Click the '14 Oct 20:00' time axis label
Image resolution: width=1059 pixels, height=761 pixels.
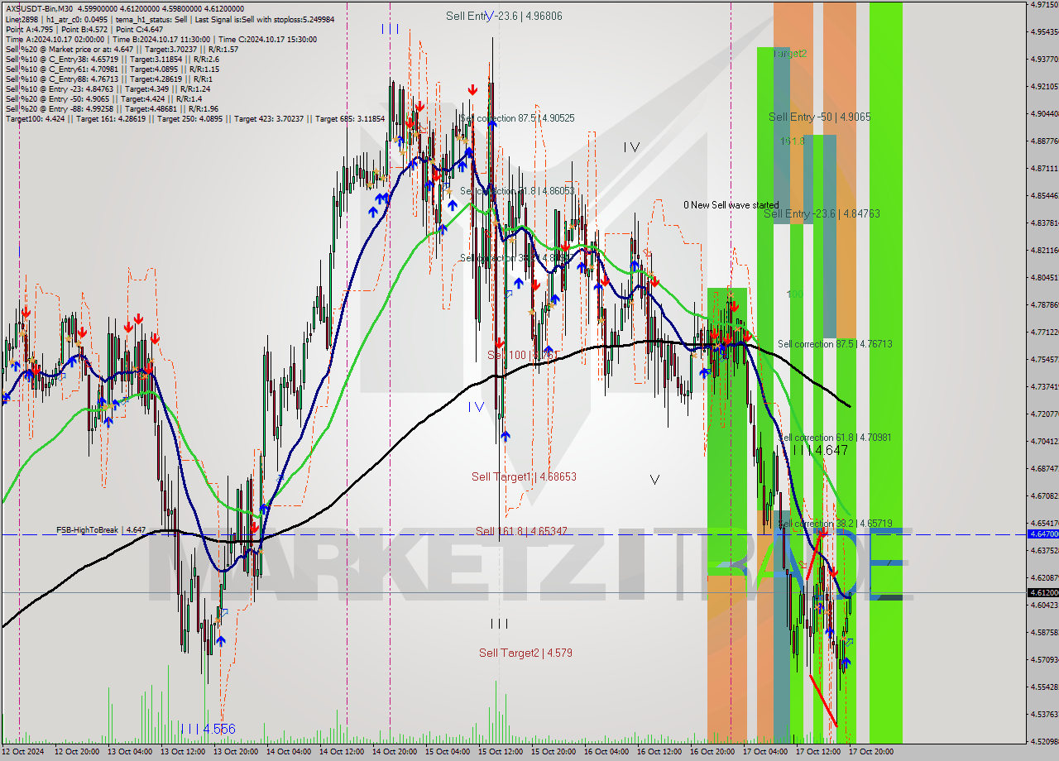tap(395, 752)
